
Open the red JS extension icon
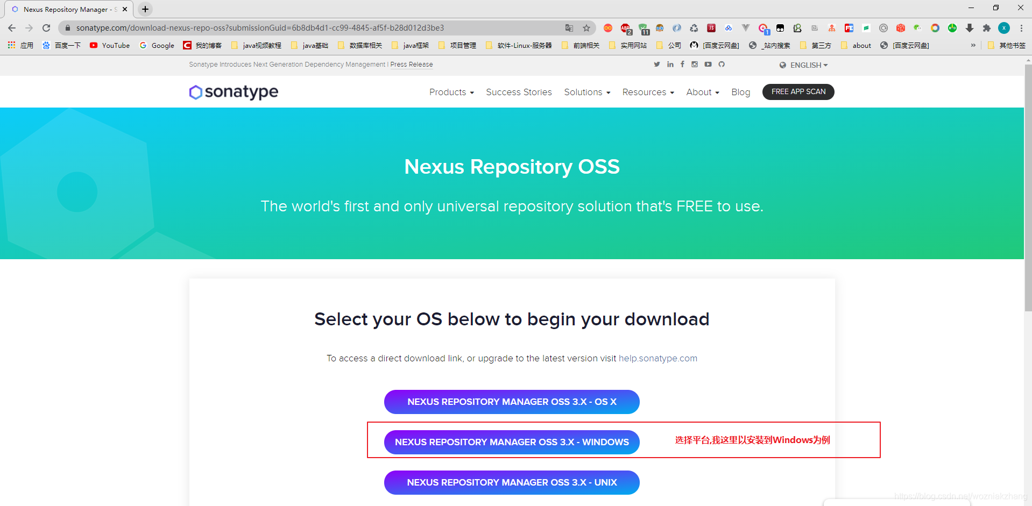pos(711,28)
